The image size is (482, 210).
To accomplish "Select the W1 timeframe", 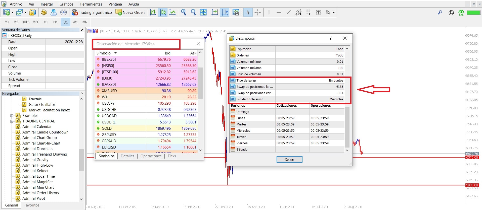I will 75,22.
